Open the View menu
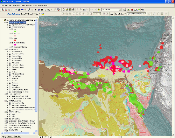The image size is (175, 138). click(10, 6)
